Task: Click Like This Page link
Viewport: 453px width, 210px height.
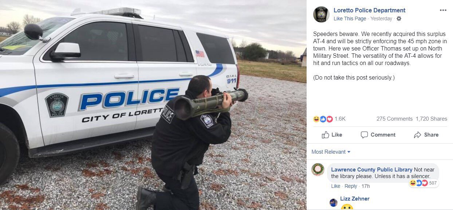Action: click(350, 19)
